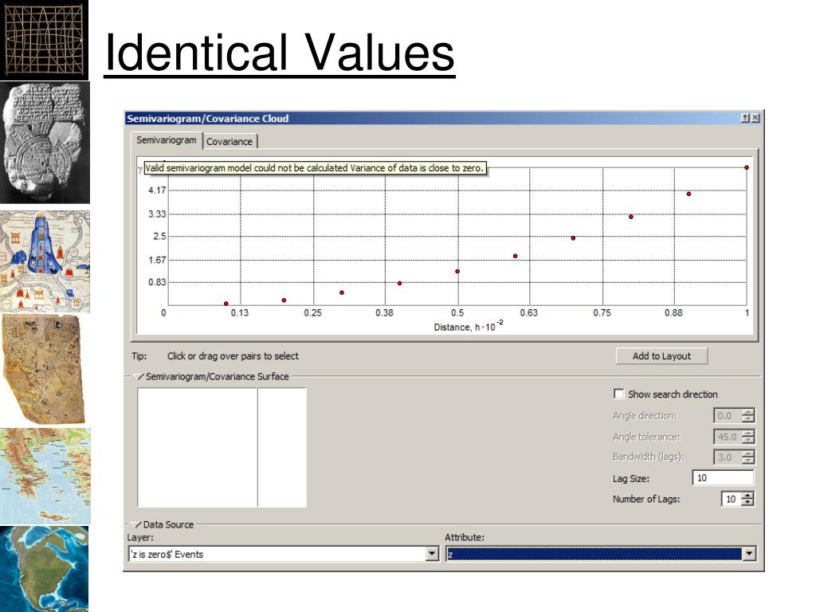Click the Angle tolerance spinner
The height and width of the screenshot is (612, 816).
coord(747,437)
